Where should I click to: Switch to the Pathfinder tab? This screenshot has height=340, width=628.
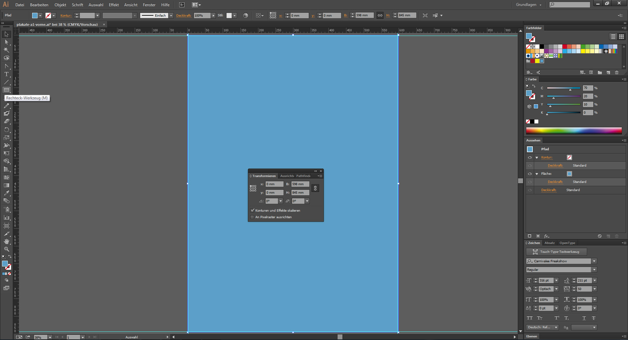coord(303,176)
